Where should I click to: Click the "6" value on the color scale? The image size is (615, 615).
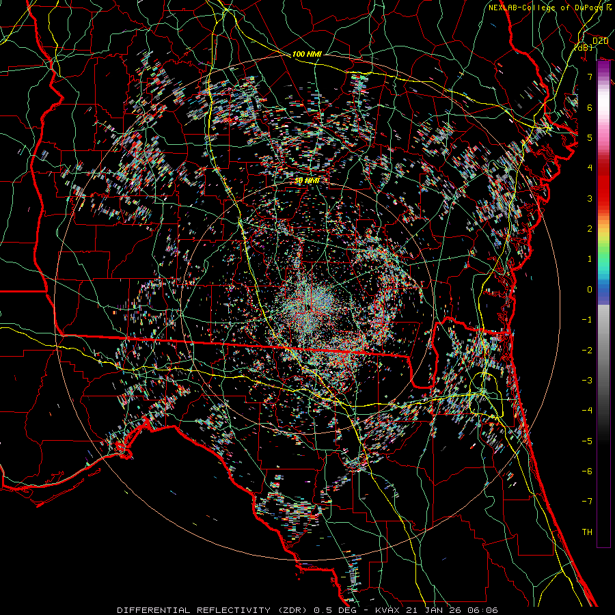click(x=590, y=107)
